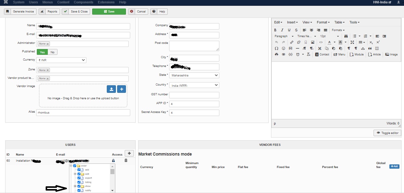This screenshot has width=404, height=193.
Task: Set Published to No
Action: (52, 52)
